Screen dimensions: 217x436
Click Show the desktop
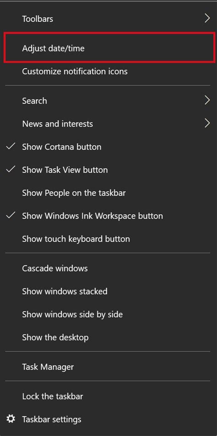point(55,338)
